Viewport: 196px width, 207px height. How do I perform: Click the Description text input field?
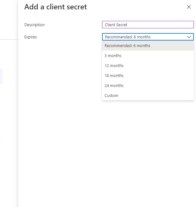pos(148,25)
